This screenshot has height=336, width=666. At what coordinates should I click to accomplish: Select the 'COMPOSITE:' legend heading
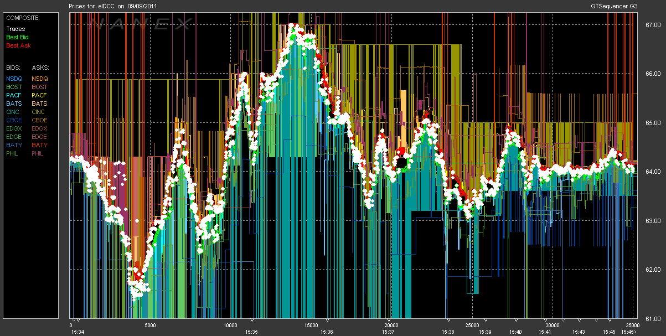pyautogui.click(x=22, y=18)
